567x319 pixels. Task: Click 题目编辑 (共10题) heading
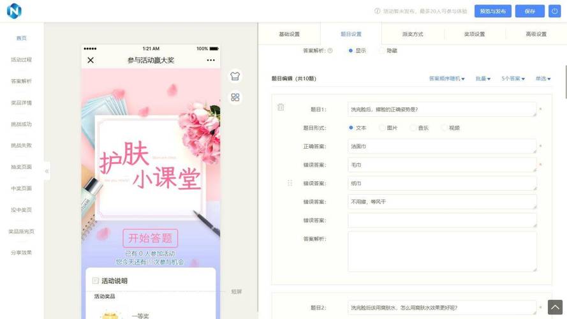pos(293,78)
